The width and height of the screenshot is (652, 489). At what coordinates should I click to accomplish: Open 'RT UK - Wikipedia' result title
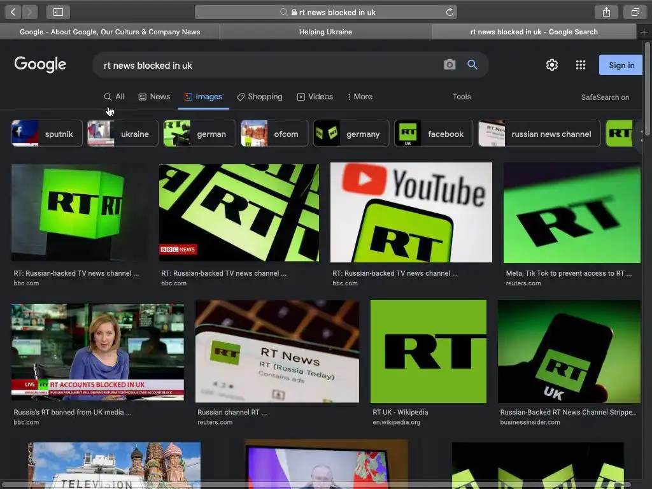(x=400, y=412)
